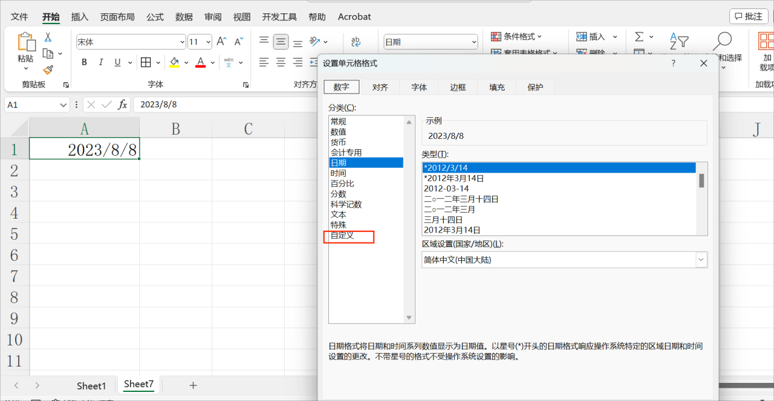The image size is (774, 401).
Task: Open the clipboard 剪贴板 pane launcher
Action: point(66,85)
